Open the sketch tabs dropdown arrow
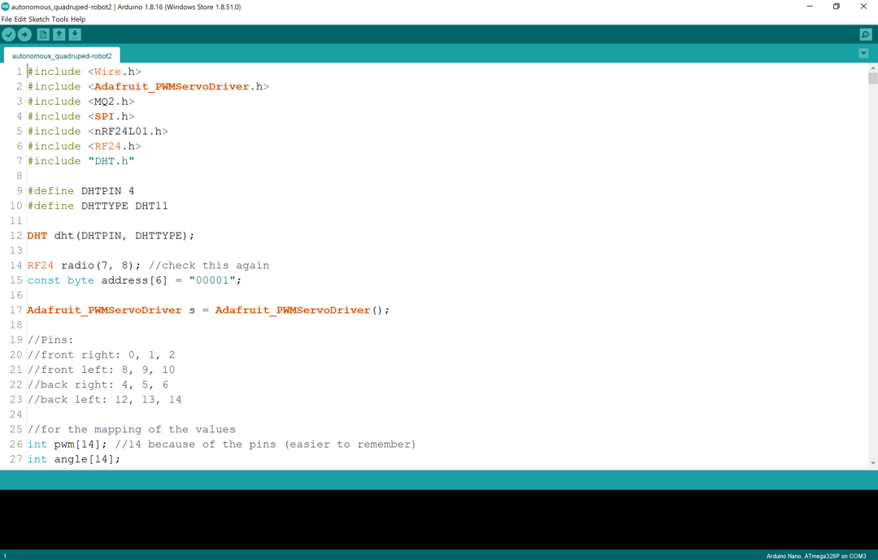Image resolution: width=878 pixels, height=560 pixels. [x=863, y=52]
